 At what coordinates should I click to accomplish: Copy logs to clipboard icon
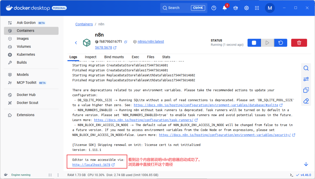306,90
